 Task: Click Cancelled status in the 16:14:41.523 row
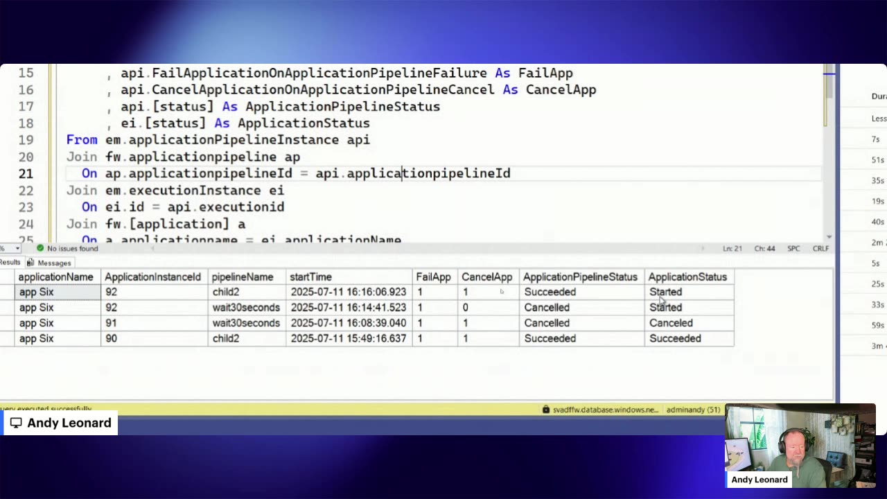(x=581, y=308)
